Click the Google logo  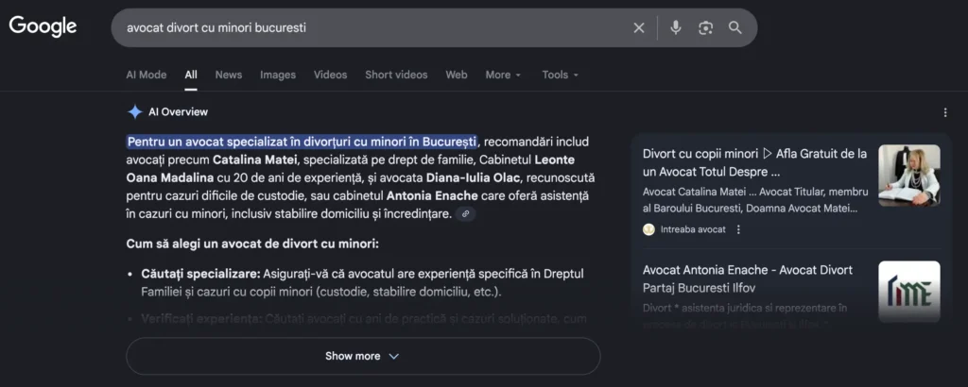(x=43, y=25)
